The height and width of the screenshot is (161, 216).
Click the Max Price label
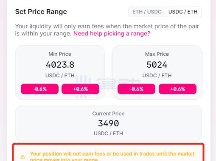157,54
